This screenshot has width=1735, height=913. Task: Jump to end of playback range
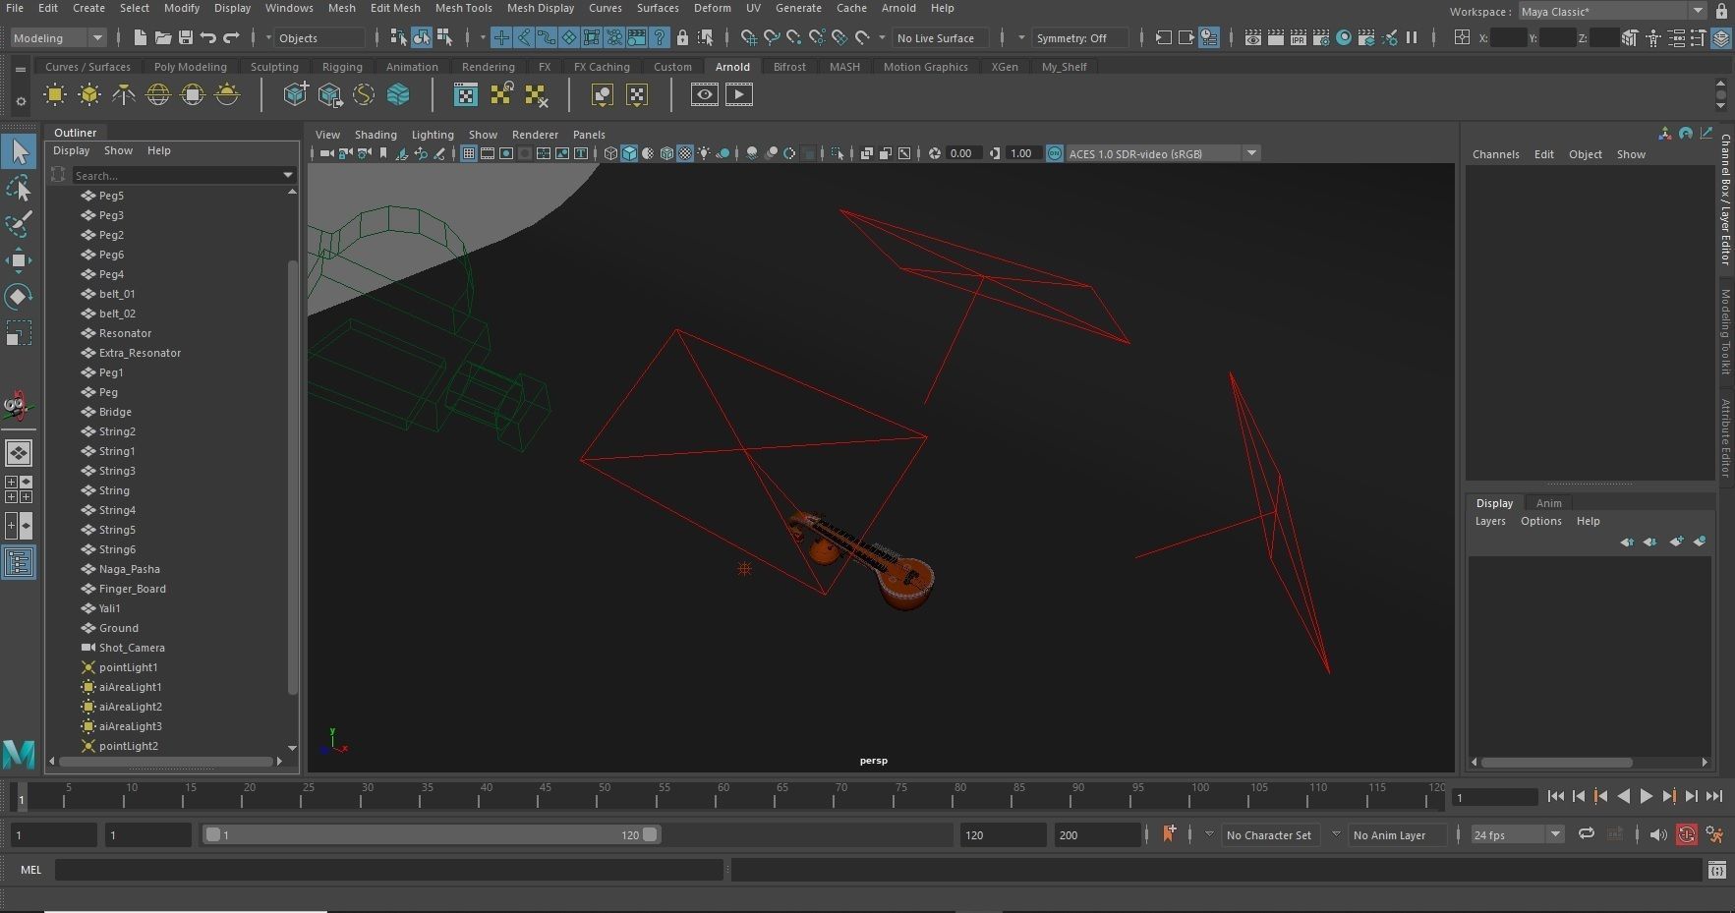[1714, 796]
